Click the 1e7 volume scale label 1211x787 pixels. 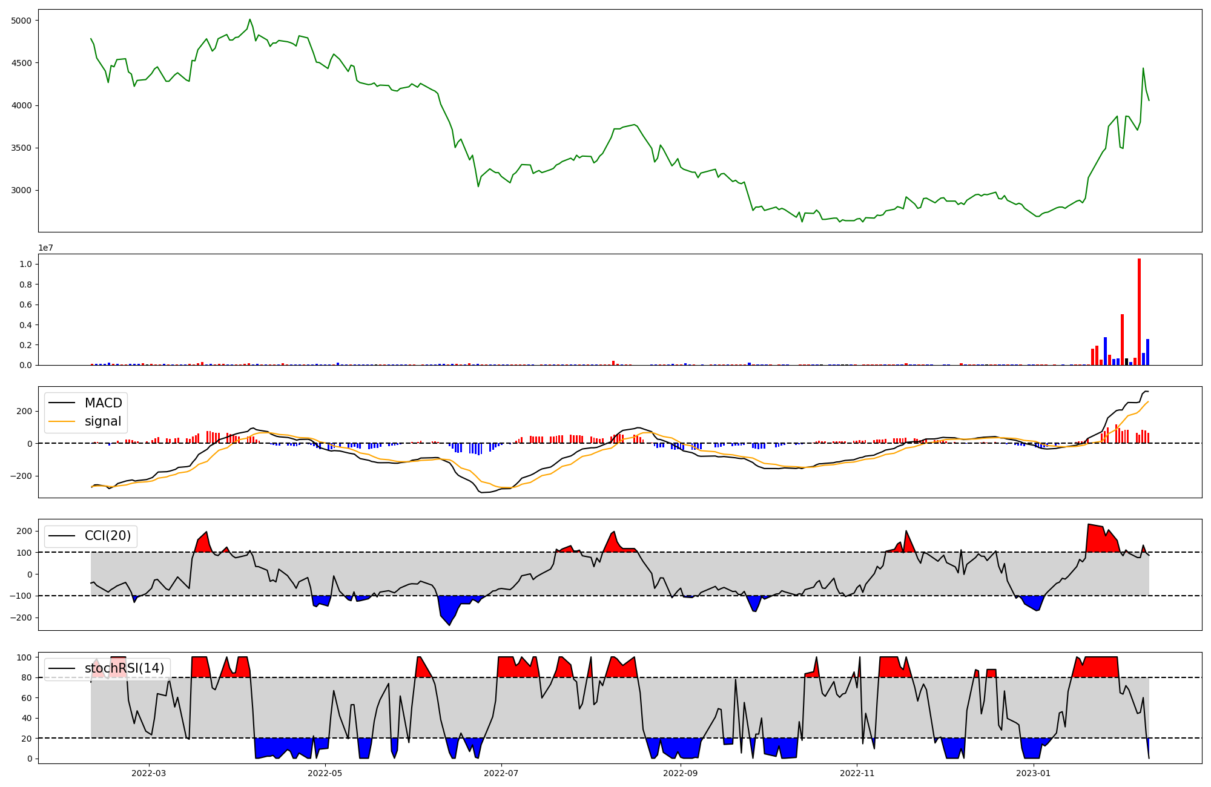click(46, 248)
